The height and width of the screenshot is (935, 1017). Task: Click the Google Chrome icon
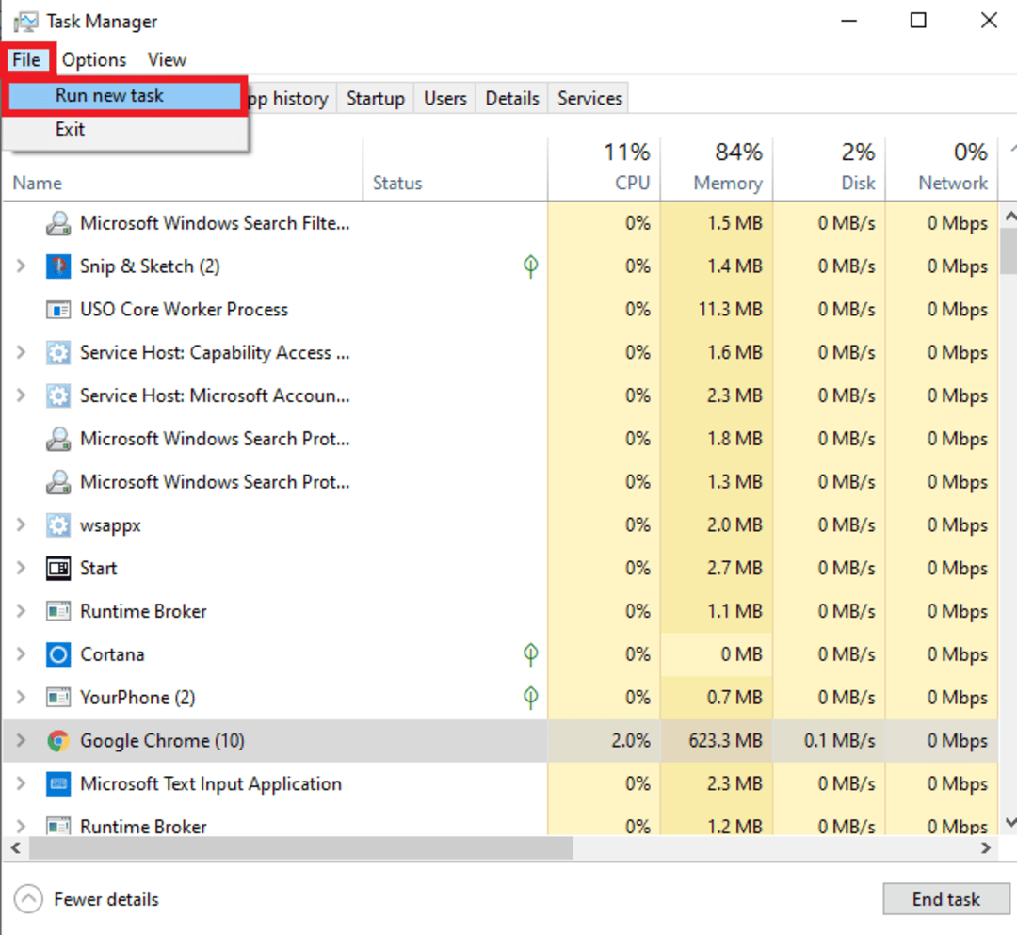pos(58,740)
